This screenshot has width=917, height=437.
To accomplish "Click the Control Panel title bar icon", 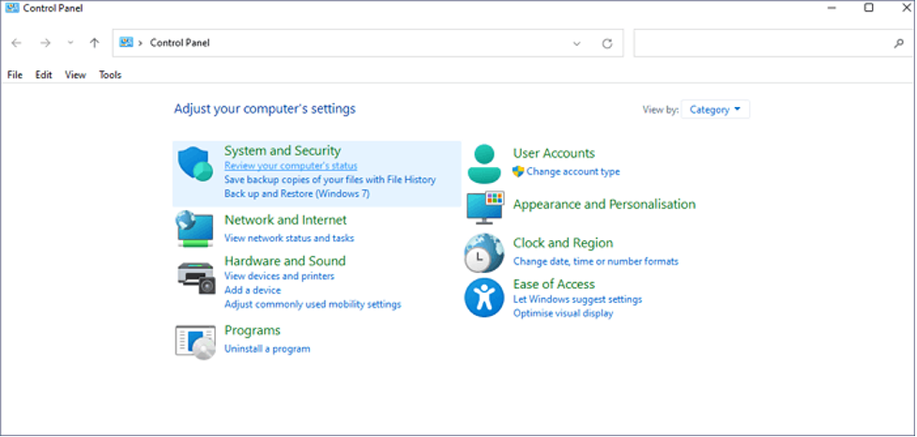I will [x=11, y=8].
